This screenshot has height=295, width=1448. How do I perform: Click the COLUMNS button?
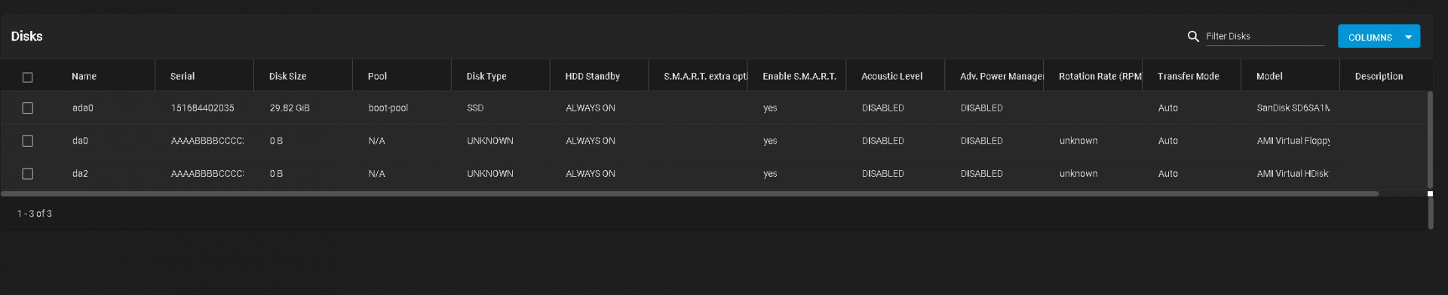pos(1370,37)
